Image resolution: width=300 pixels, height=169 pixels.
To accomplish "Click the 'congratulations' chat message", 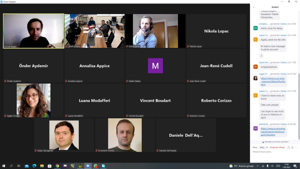I will click(x=269, y=67).
